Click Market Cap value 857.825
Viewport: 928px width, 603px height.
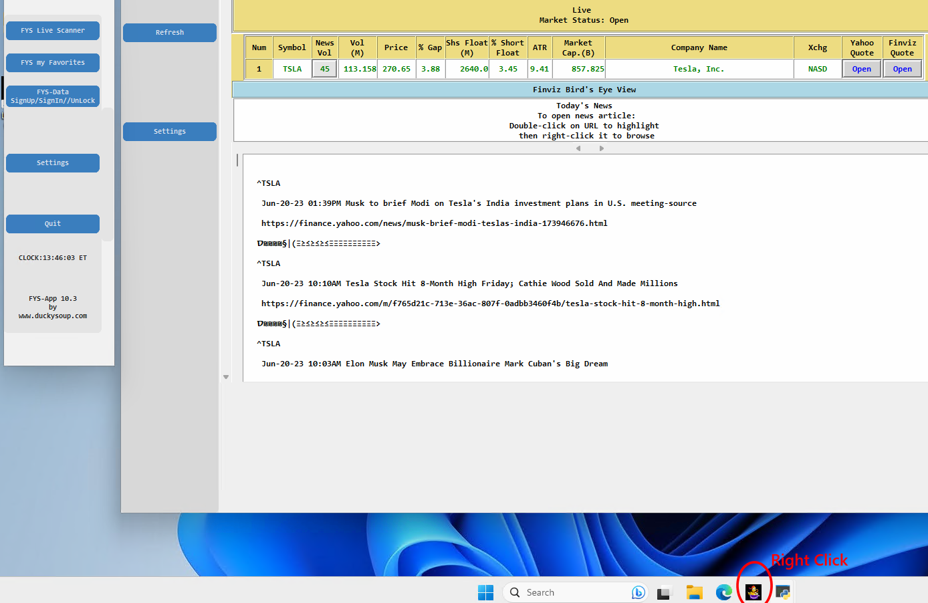point(579,69)
